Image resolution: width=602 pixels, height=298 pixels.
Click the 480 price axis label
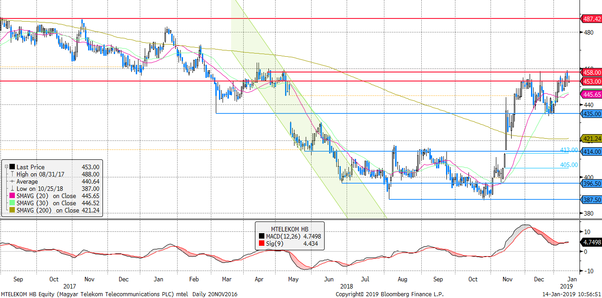[589, 32]
